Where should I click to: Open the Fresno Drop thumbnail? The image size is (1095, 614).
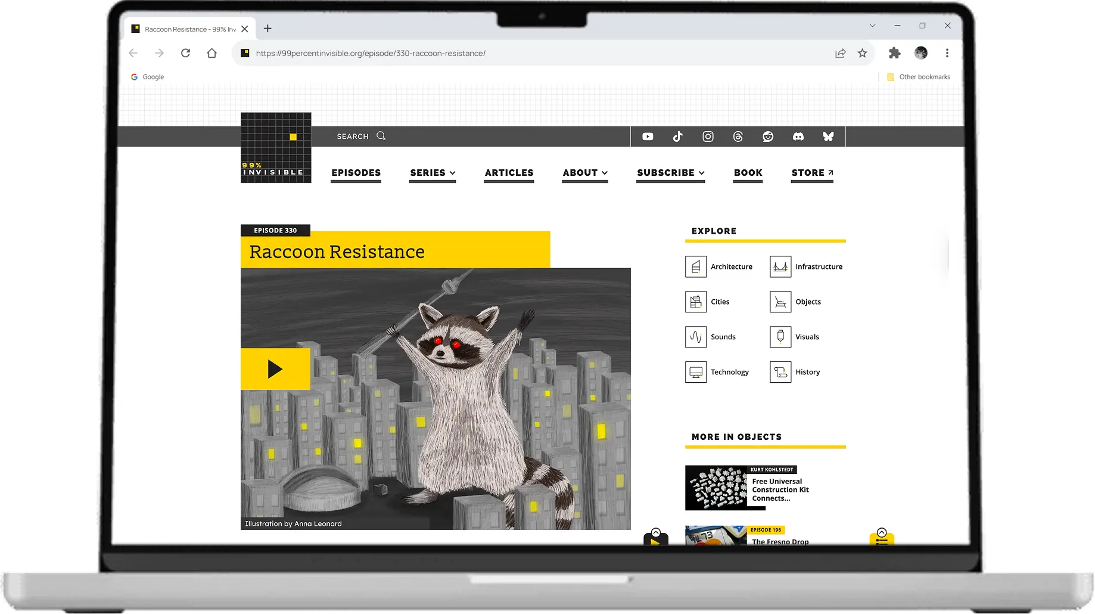point(716,535)
